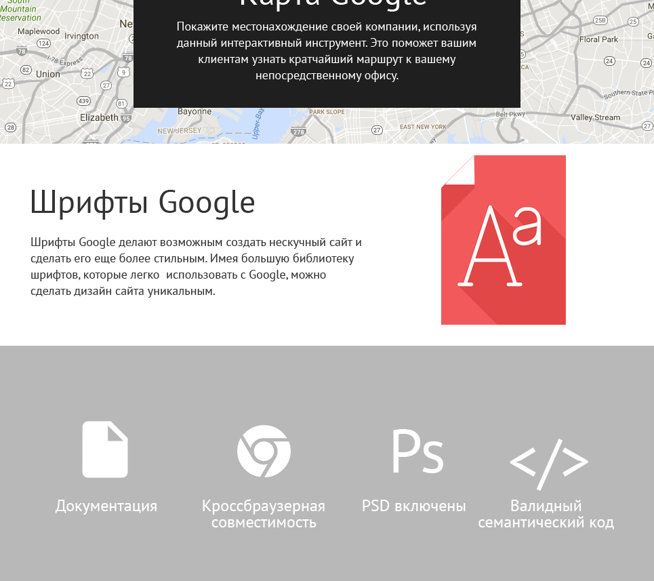The image size is (654, 581).
Task: Click Valley Stream on the map
Action: click(595, 117)
